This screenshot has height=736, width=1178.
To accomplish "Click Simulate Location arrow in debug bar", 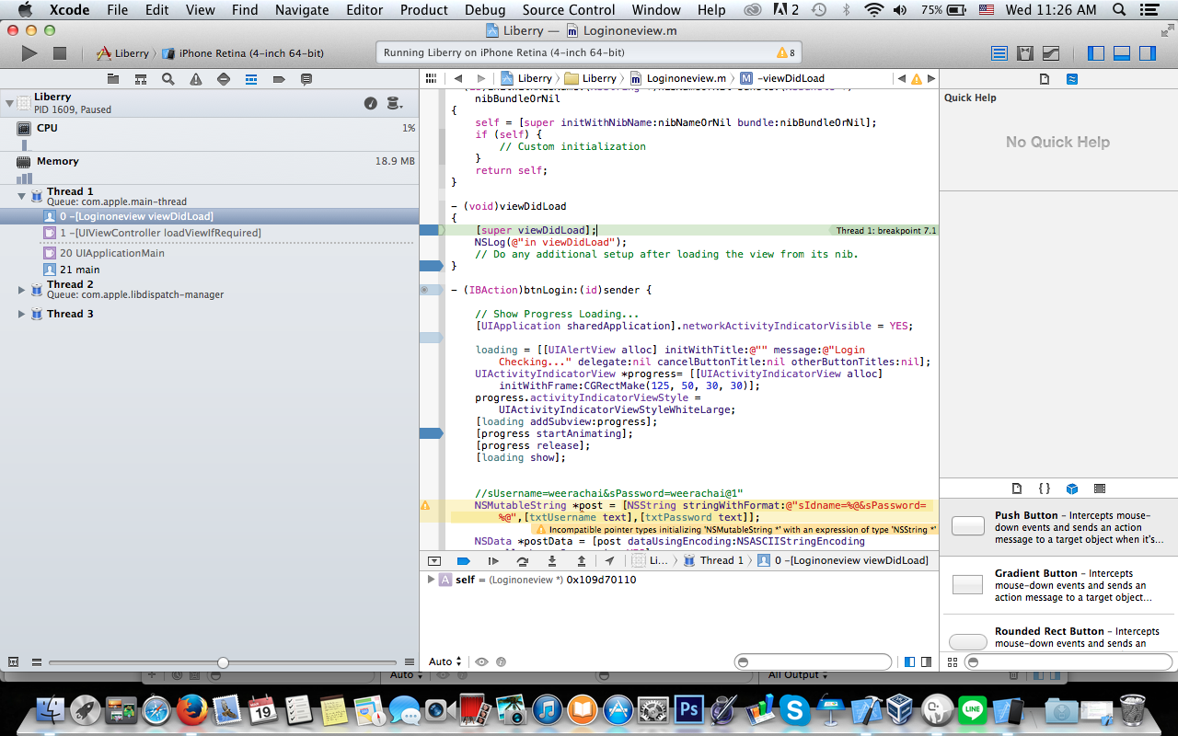I will coord(609,560).
